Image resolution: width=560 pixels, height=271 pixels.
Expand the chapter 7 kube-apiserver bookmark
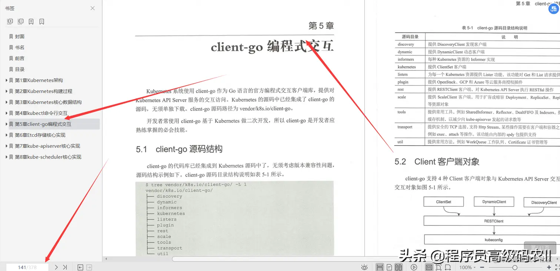click(x=7, y=146)
